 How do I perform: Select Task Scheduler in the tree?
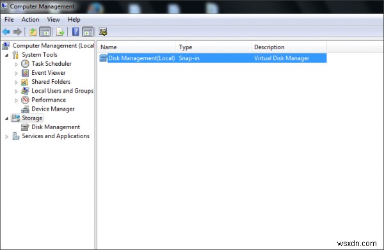(51, 64)
